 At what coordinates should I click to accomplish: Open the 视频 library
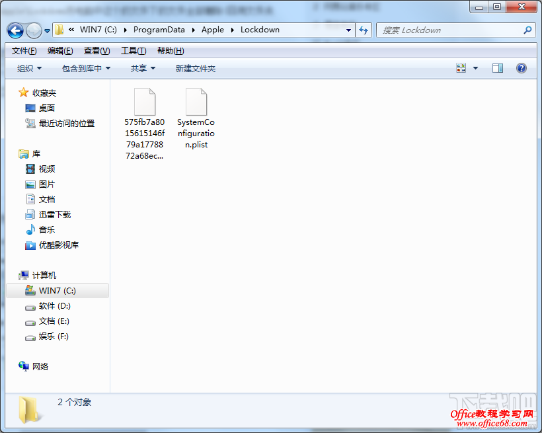tap(47, 169)
